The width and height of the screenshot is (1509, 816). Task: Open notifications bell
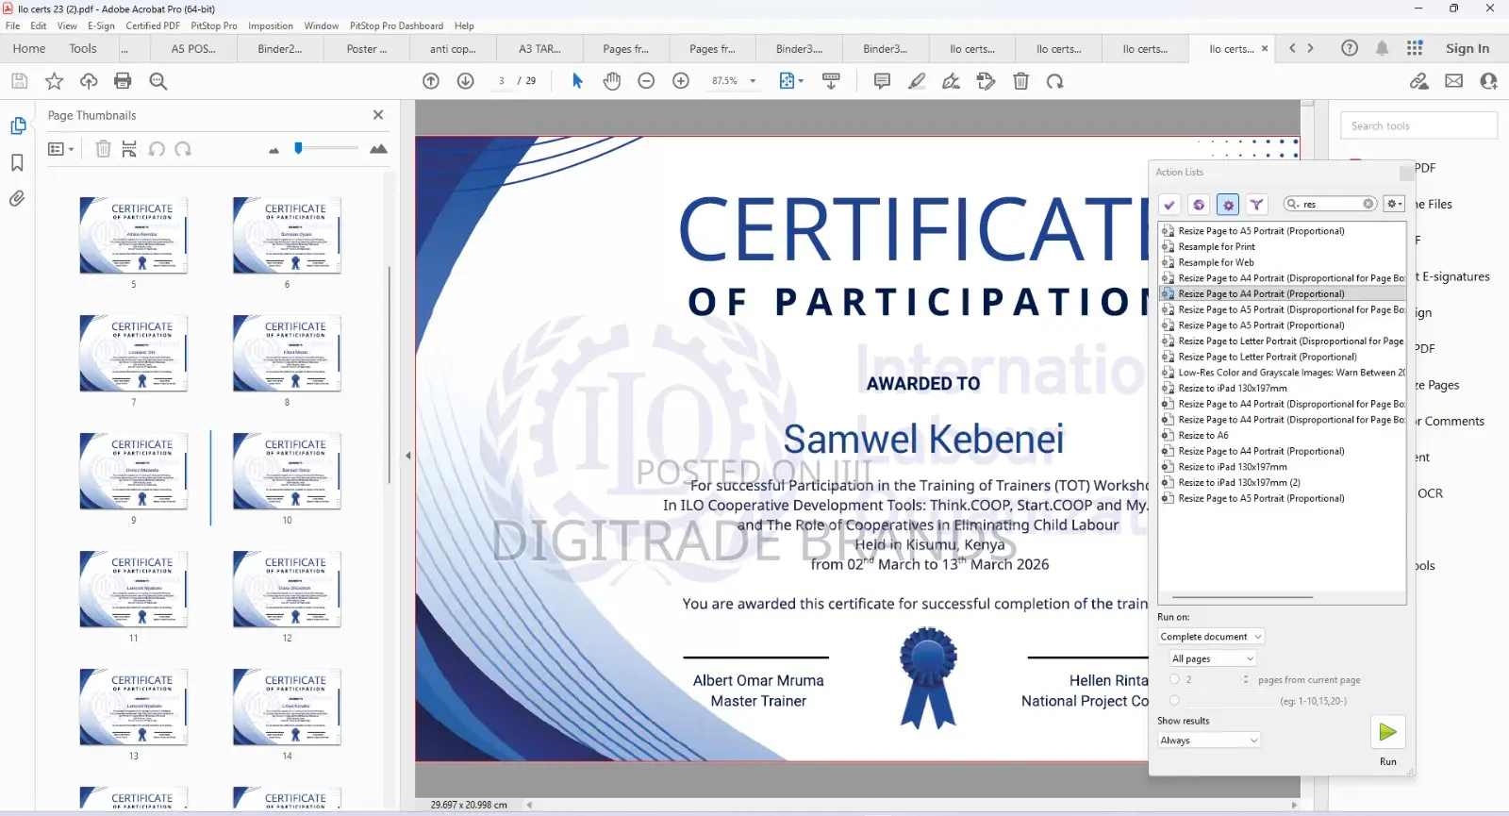pyautogui.click(x=1382, y=48)
